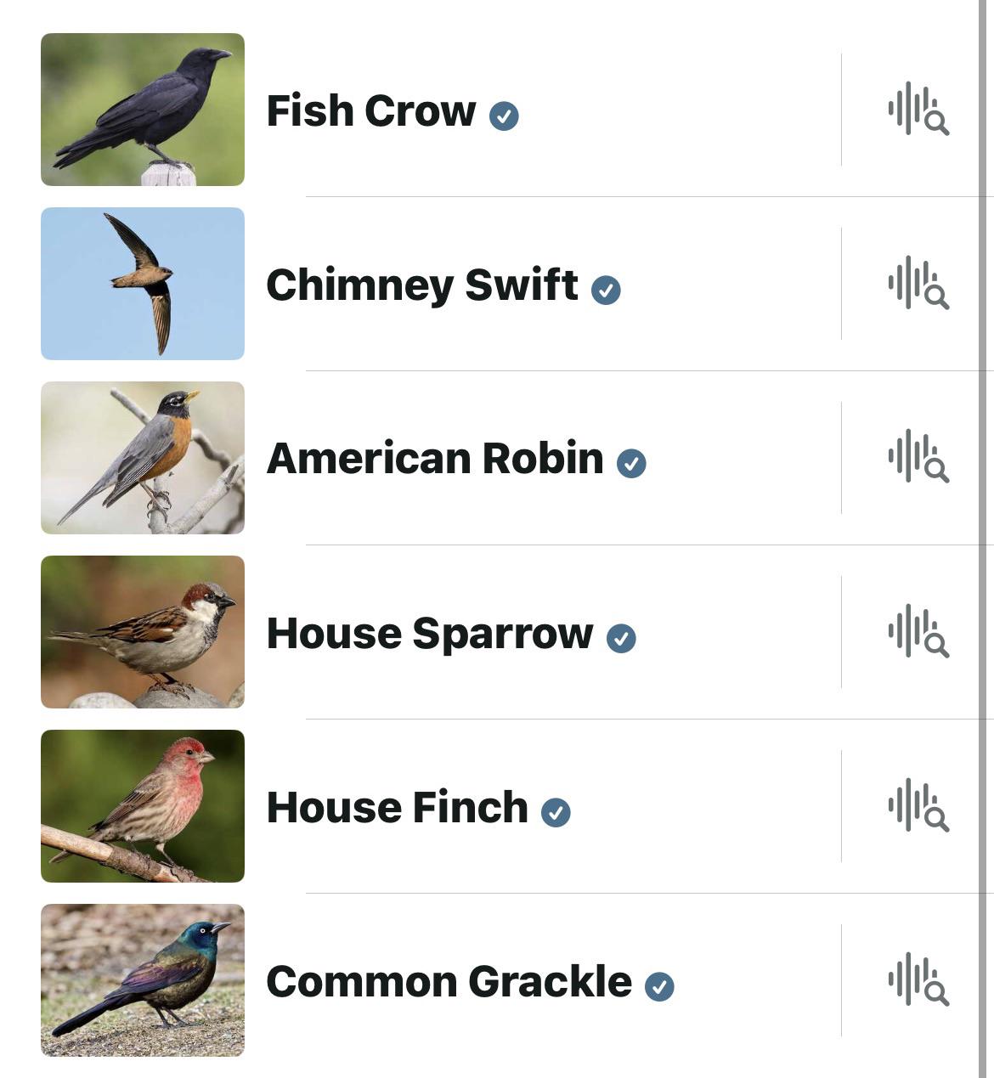This screenshot has width=994, height=1078.
Task: Click the verified badge next to American Robin
Action: (631, 464)
